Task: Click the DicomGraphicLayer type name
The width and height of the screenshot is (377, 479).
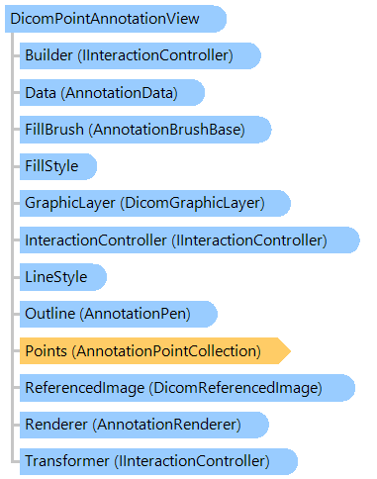Action: [x=192, y=204]
